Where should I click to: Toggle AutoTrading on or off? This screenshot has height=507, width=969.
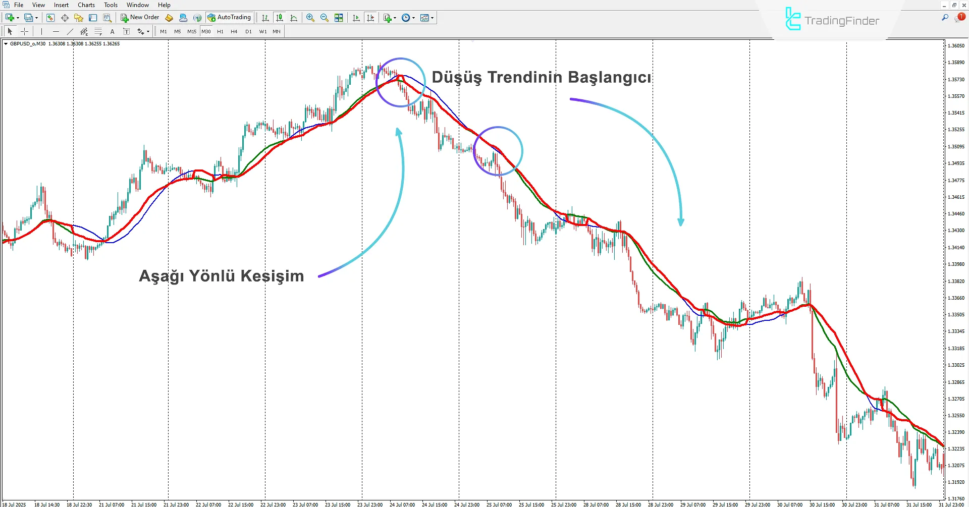click(x=230, y=17)
